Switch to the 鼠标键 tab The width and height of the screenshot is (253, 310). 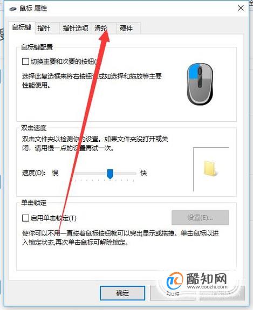22,27
